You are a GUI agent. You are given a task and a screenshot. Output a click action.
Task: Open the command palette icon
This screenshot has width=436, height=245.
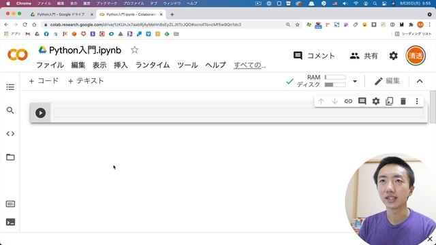click(10, 204)
